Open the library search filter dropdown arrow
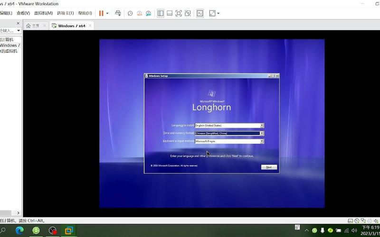 tap(19, 31)
